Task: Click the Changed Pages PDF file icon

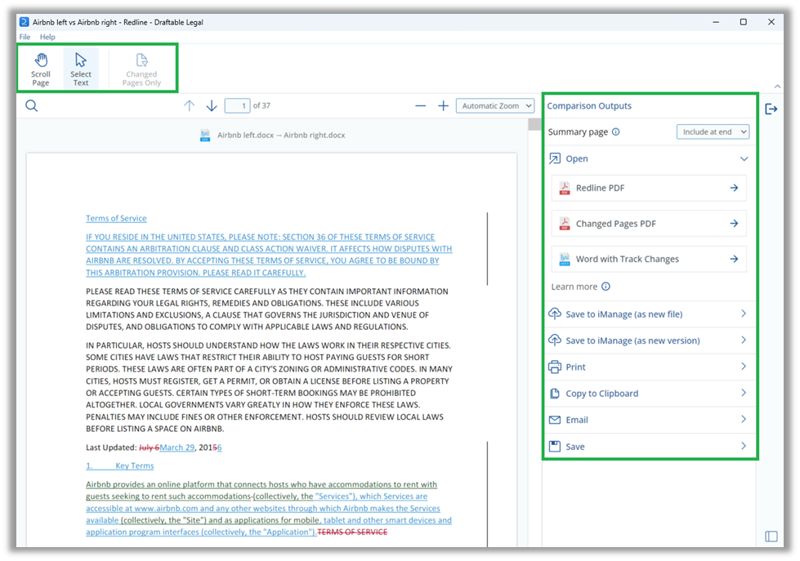Action: (x=565, y=224)
